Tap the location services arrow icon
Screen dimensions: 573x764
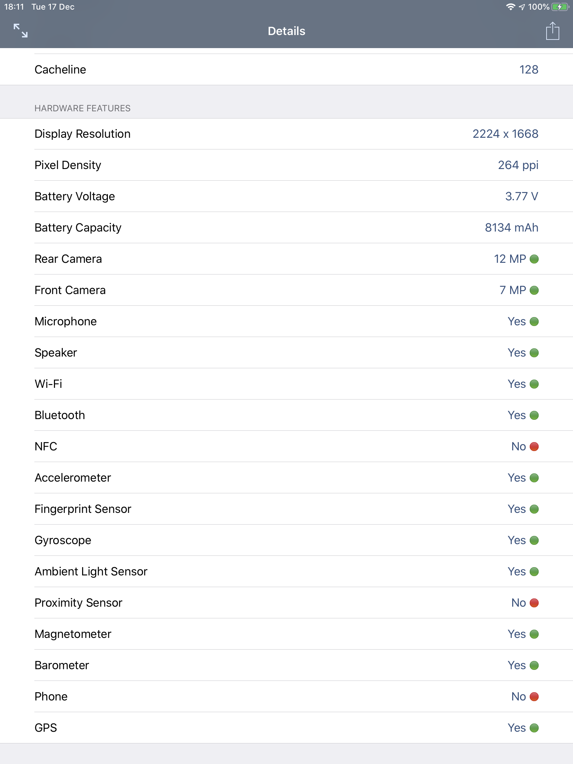click(521, 6)
